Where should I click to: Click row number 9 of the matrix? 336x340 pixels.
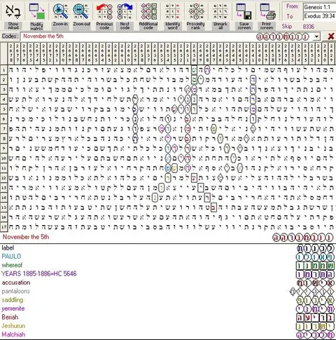point(3,149)
